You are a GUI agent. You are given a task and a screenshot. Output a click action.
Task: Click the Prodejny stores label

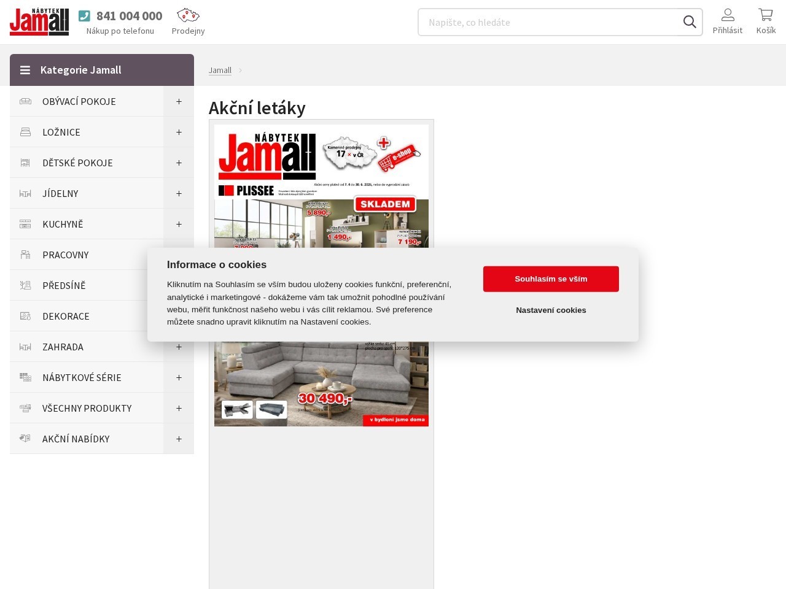click(189, 31)
